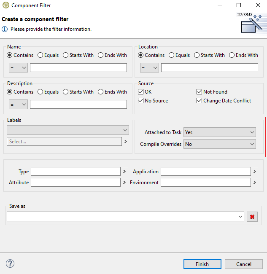The width and height of the screenshot is (267, 274).
Task: Expand the Compile Overrides dropdown
Action: pos(219,144)
